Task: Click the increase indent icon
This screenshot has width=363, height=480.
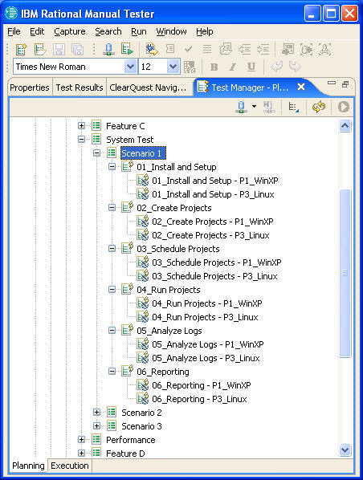Action: [263, 49]
